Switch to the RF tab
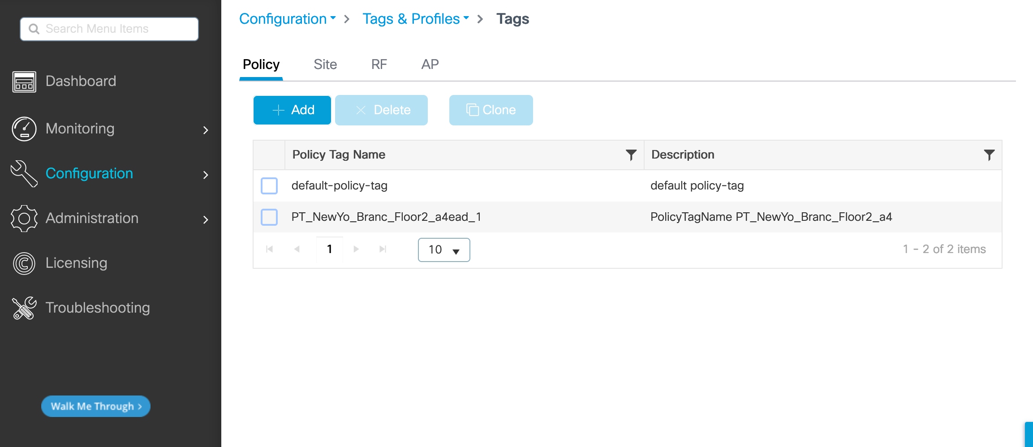 coord(379,64)
